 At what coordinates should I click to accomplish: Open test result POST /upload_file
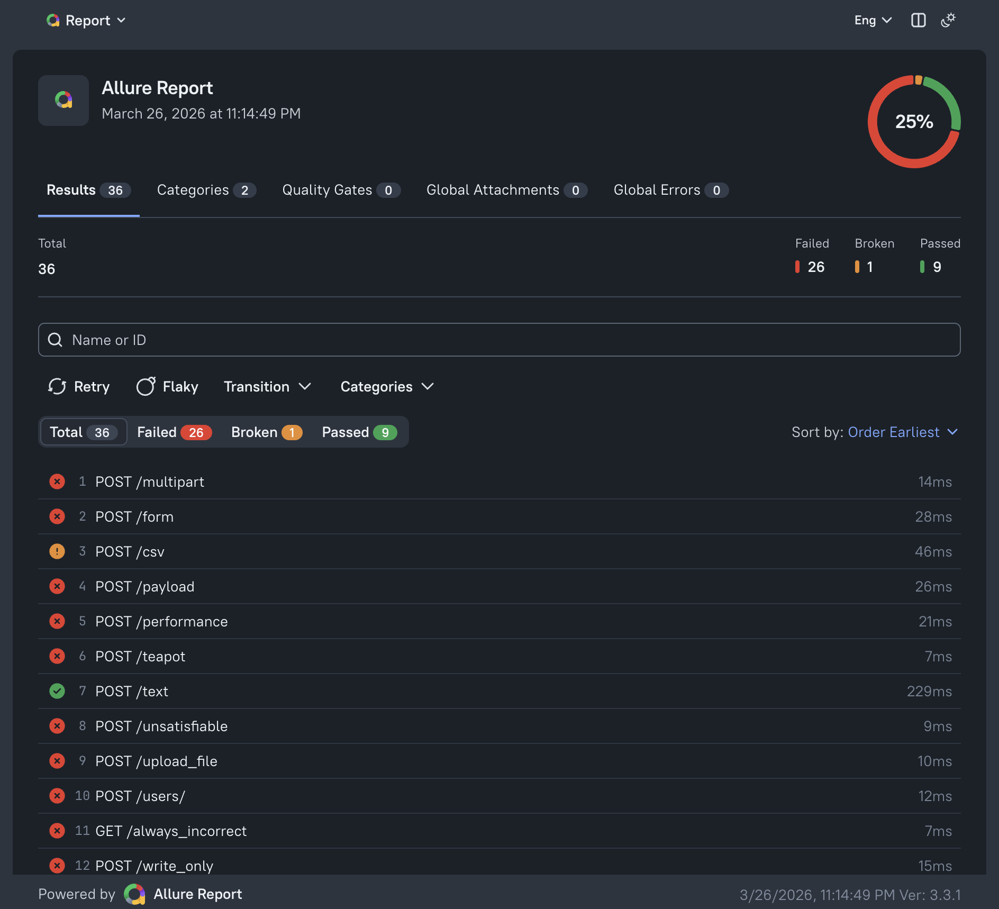point(499,761)
